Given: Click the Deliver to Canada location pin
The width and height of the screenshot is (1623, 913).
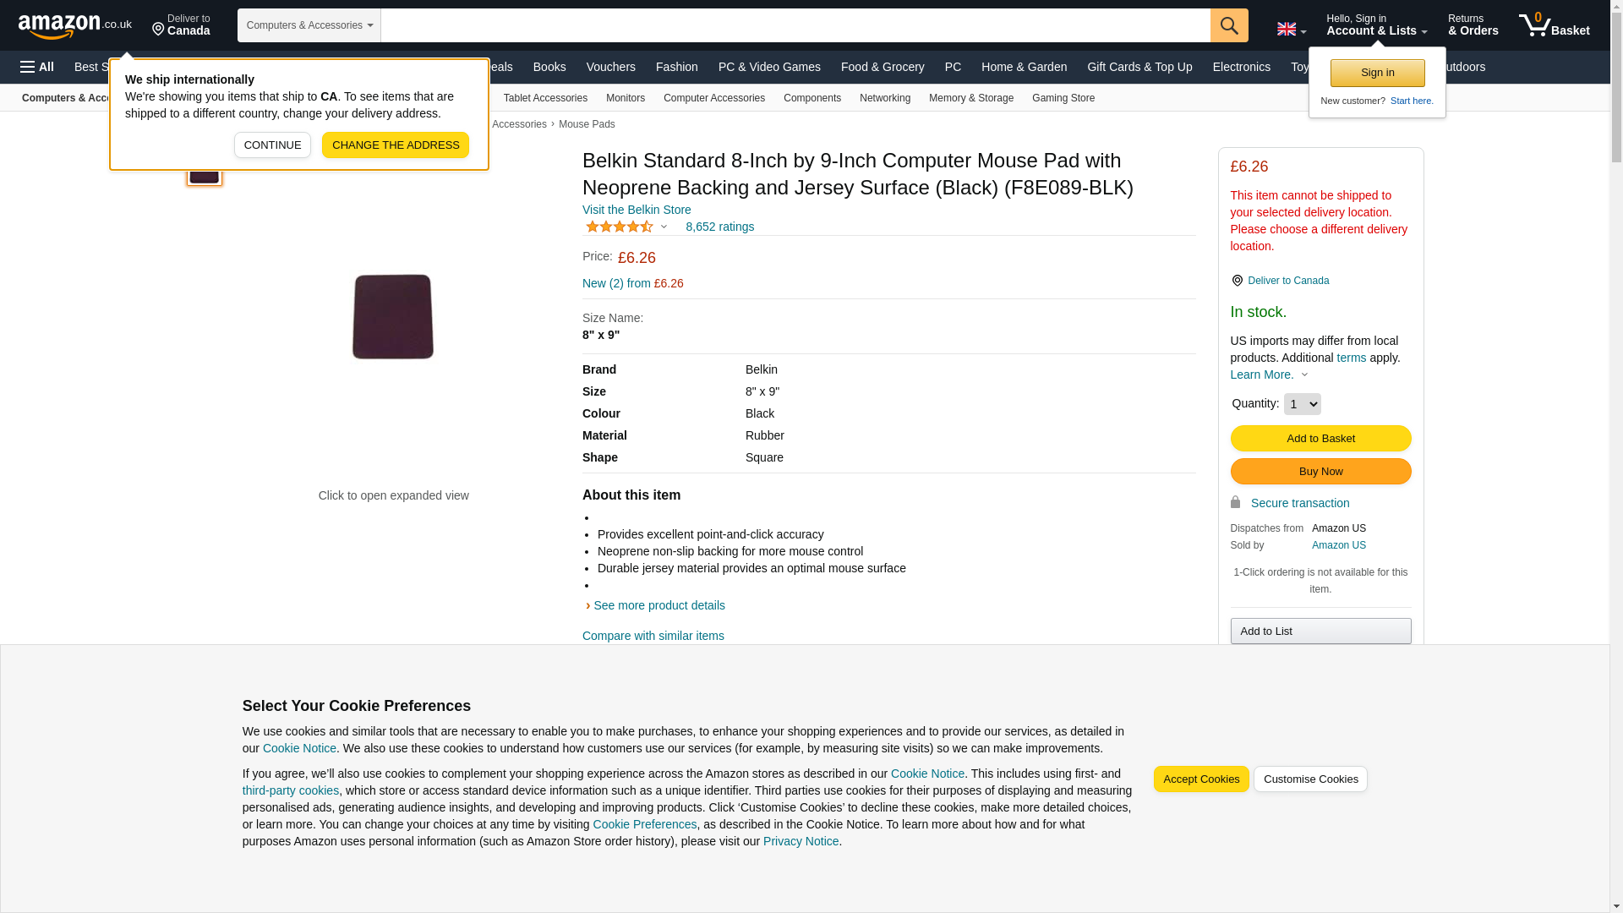Looking at the screenshot, I should tap(1237, 281).
